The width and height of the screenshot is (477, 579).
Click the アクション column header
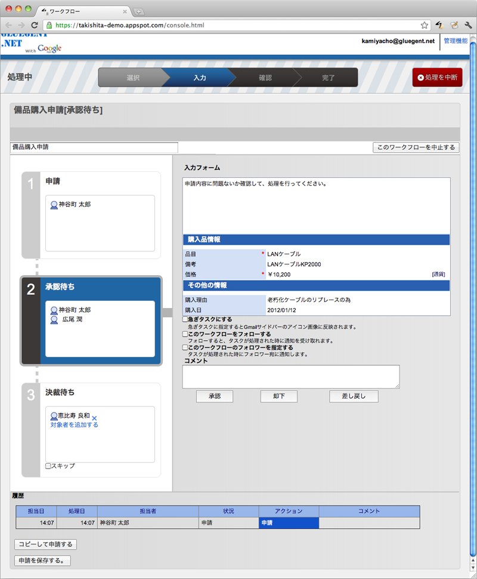click(x=289, y=511)
